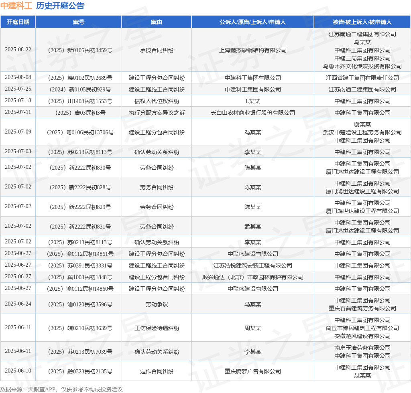
Task: Click the 执行分配方案异议之诉 cause cell
Action: [x=157, y=113]
